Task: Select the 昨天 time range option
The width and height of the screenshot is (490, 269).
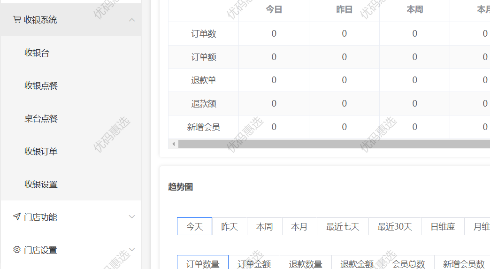Action: 230,227
